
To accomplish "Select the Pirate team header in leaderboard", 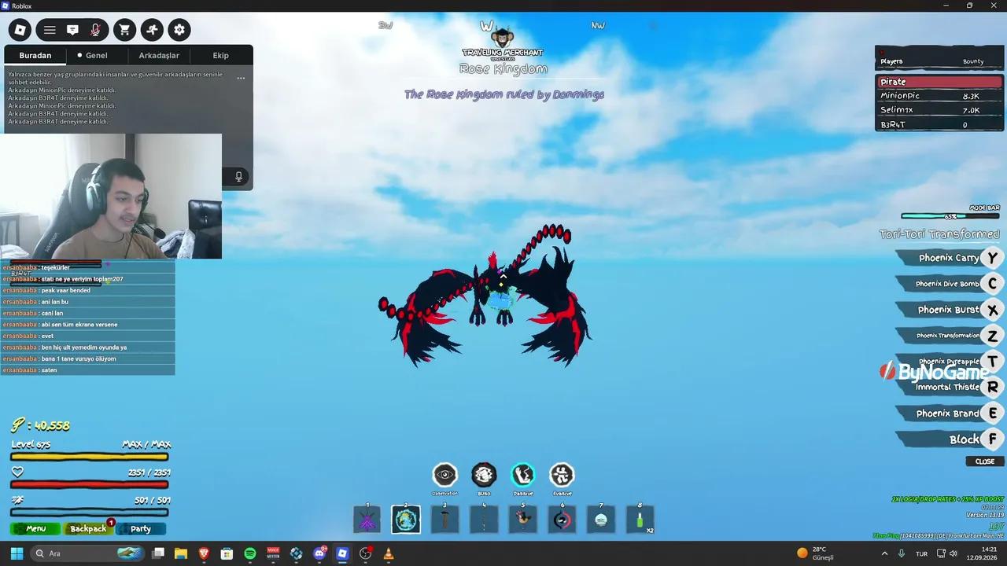I will point(939,82).
